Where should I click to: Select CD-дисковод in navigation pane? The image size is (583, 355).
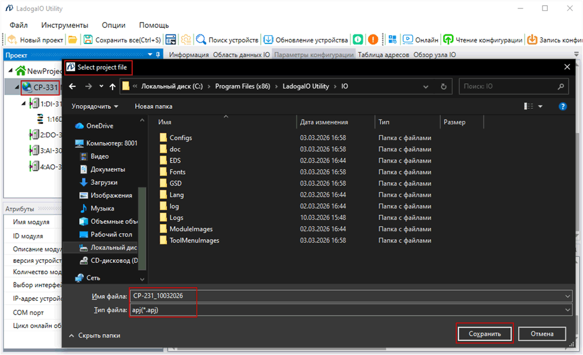[x=108, y=260]
